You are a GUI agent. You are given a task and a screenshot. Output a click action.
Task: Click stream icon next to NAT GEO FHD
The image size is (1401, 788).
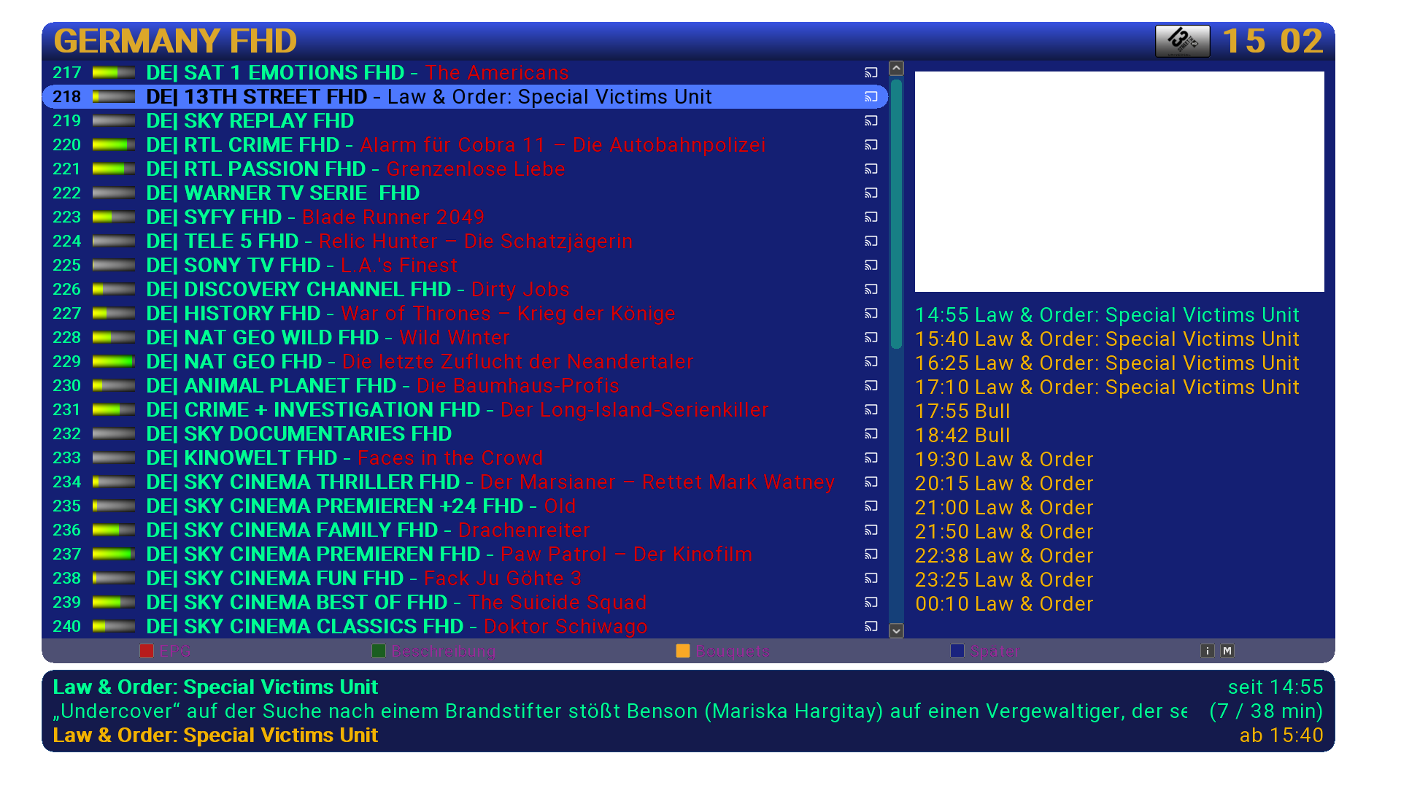pos(871,362)
